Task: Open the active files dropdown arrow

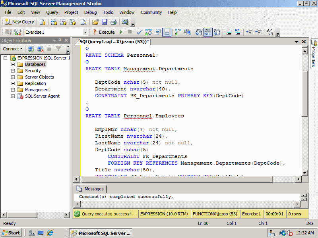Action: (297, 42)
